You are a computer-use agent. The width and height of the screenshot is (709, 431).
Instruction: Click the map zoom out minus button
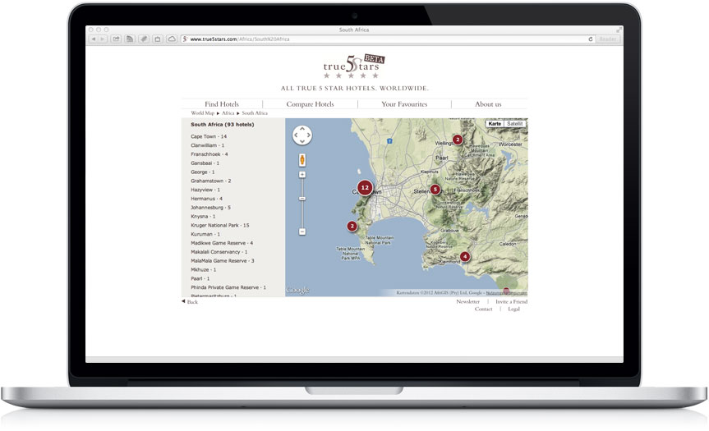[x=302, y=232]
